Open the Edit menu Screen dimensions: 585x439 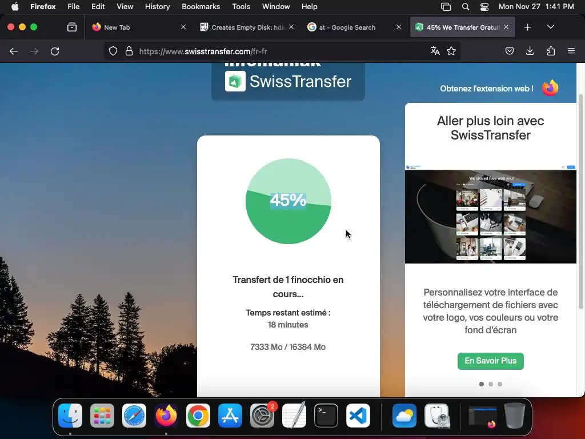click(98, 7)
